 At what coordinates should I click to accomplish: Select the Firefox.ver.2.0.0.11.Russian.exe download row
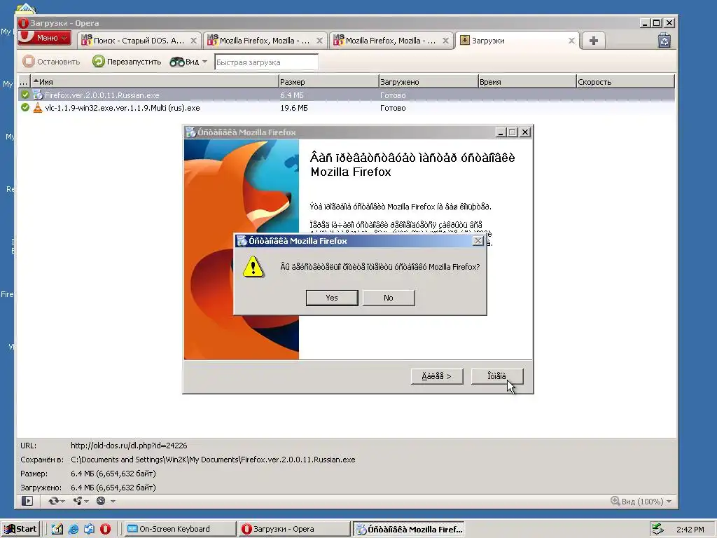[x=346, y=95]
